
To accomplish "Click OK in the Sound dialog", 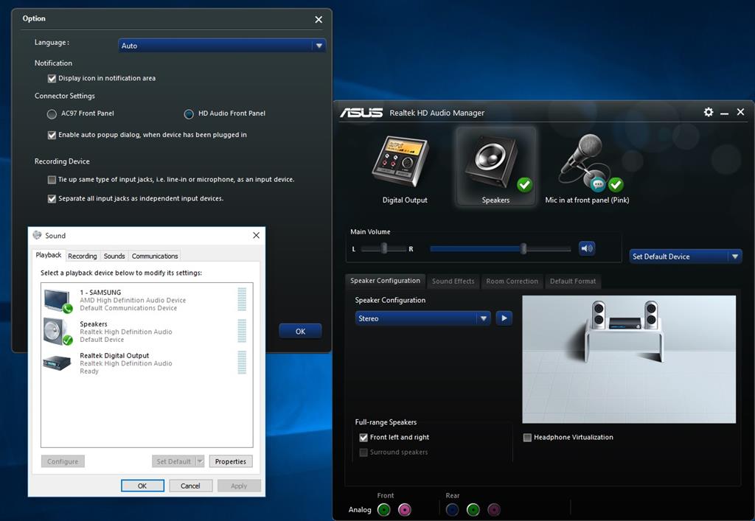I will click(142, 486).
